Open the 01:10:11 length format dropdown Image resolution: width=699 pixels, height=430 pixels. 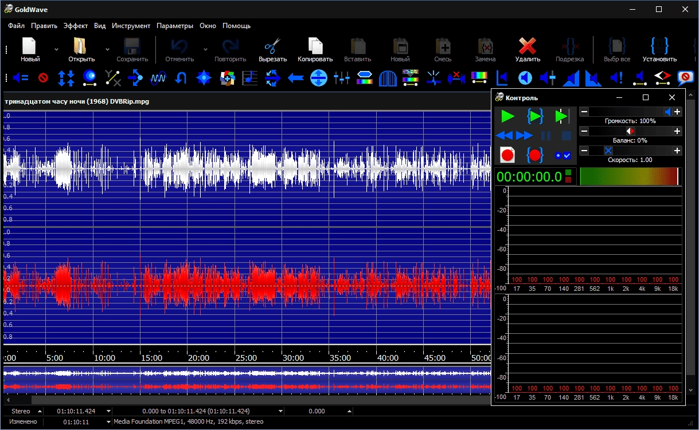click(x=108, y=421)
